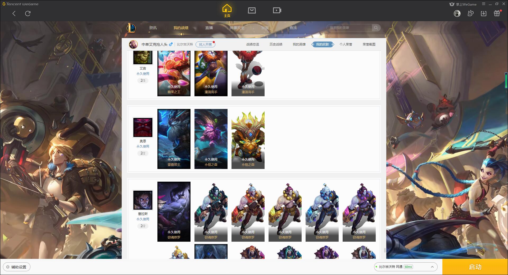Refresh the page with the reload icon

coord(28,13)
